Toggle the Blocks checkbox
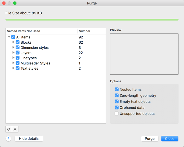 [x=18, y=42]
